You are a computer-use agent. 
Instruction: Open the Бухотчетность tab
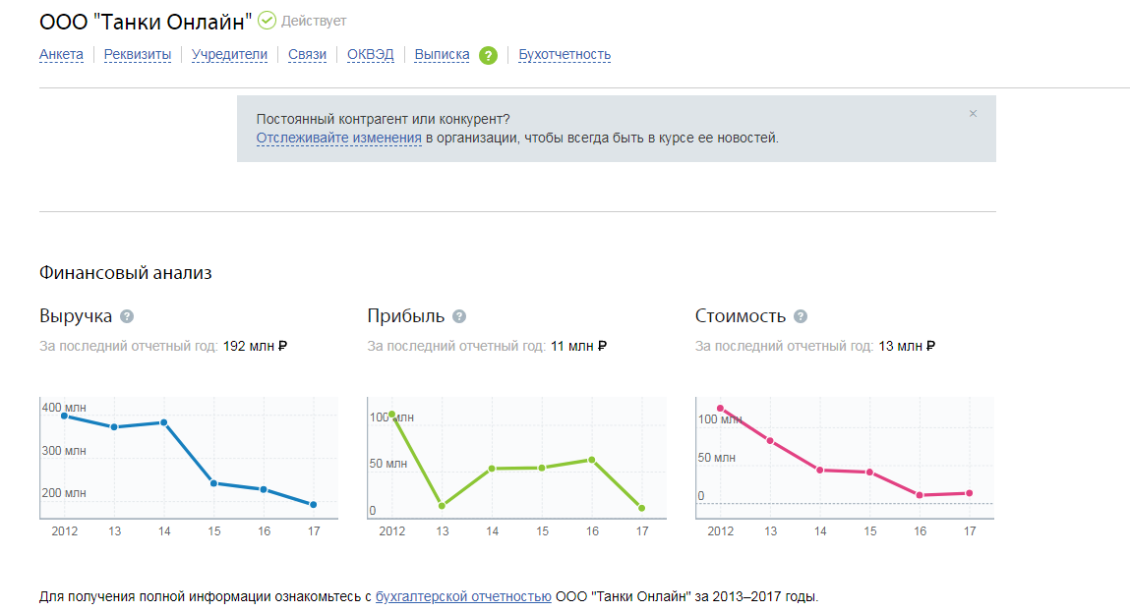pos(565,55)
